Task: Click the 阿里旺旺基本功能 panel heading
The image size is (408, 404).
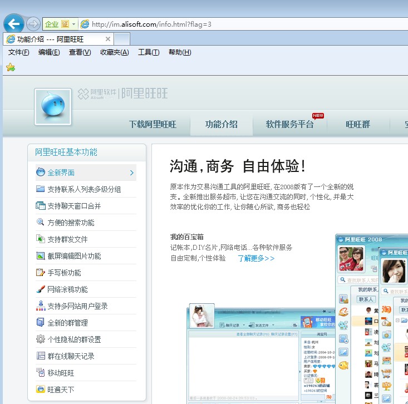Action: click(x=66, y=152)
